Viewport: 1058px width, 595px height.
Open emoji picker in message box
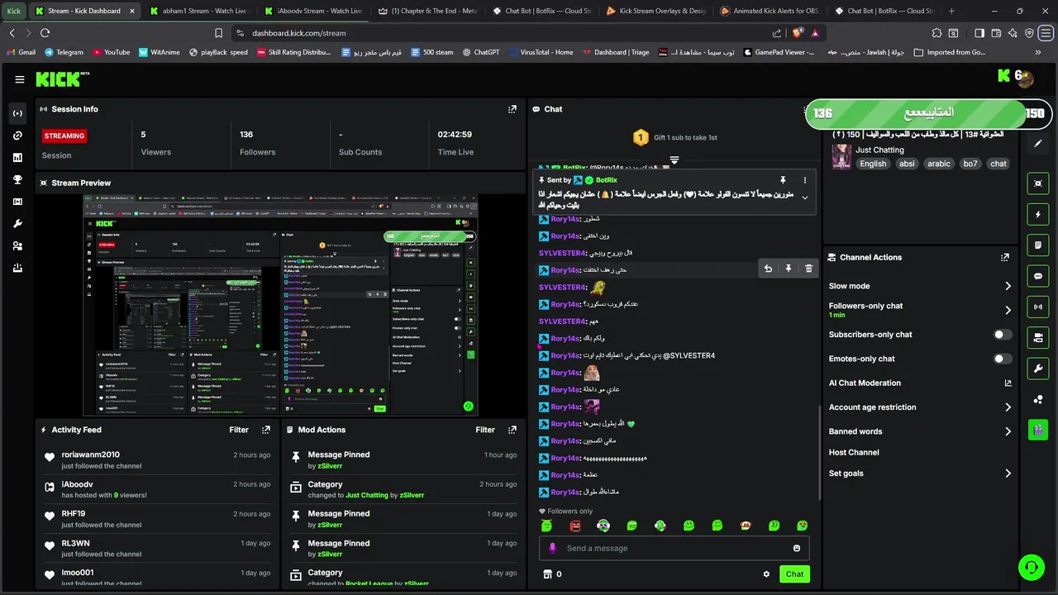click(x=797, y=548)
